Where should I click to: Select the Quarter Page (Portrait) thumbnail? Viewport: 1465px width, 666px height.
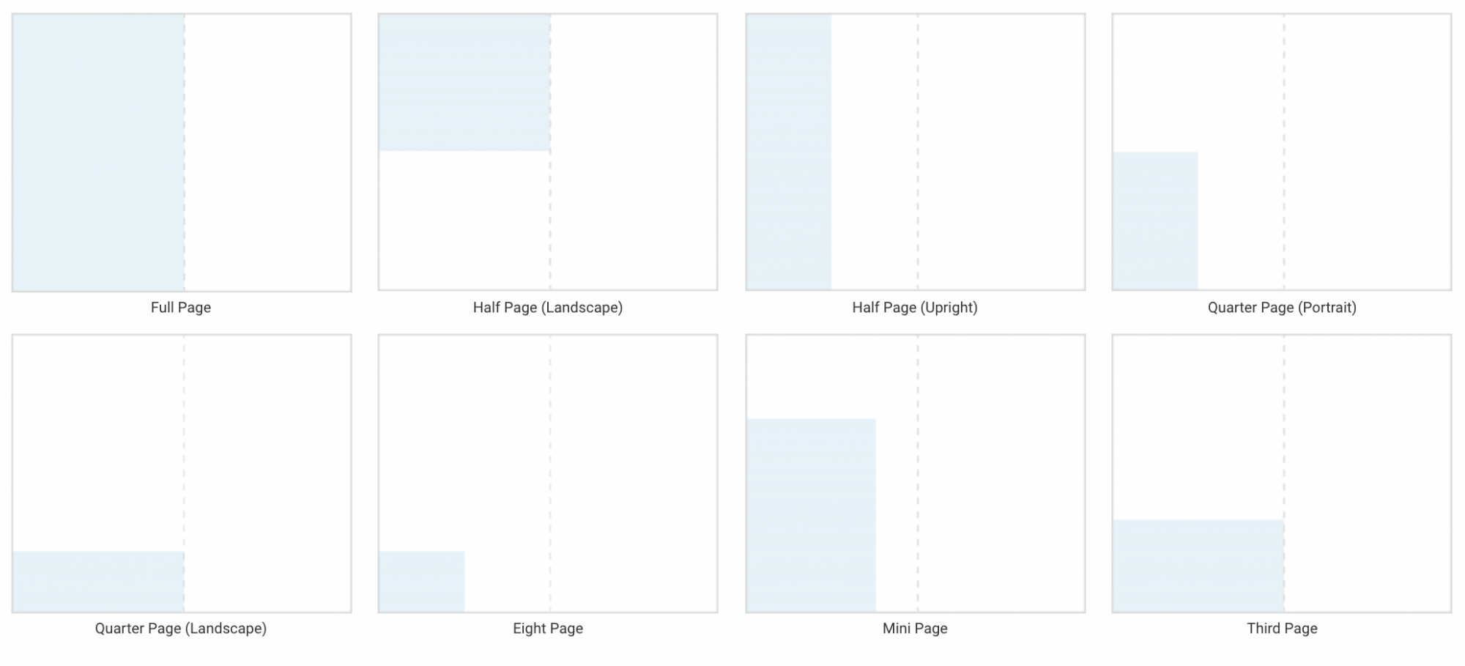(1282, 152)
